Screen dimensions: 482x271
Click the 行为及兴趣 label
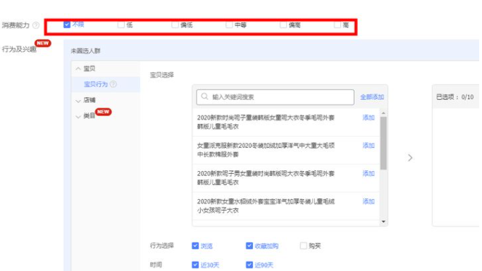[x=19, y=49]
